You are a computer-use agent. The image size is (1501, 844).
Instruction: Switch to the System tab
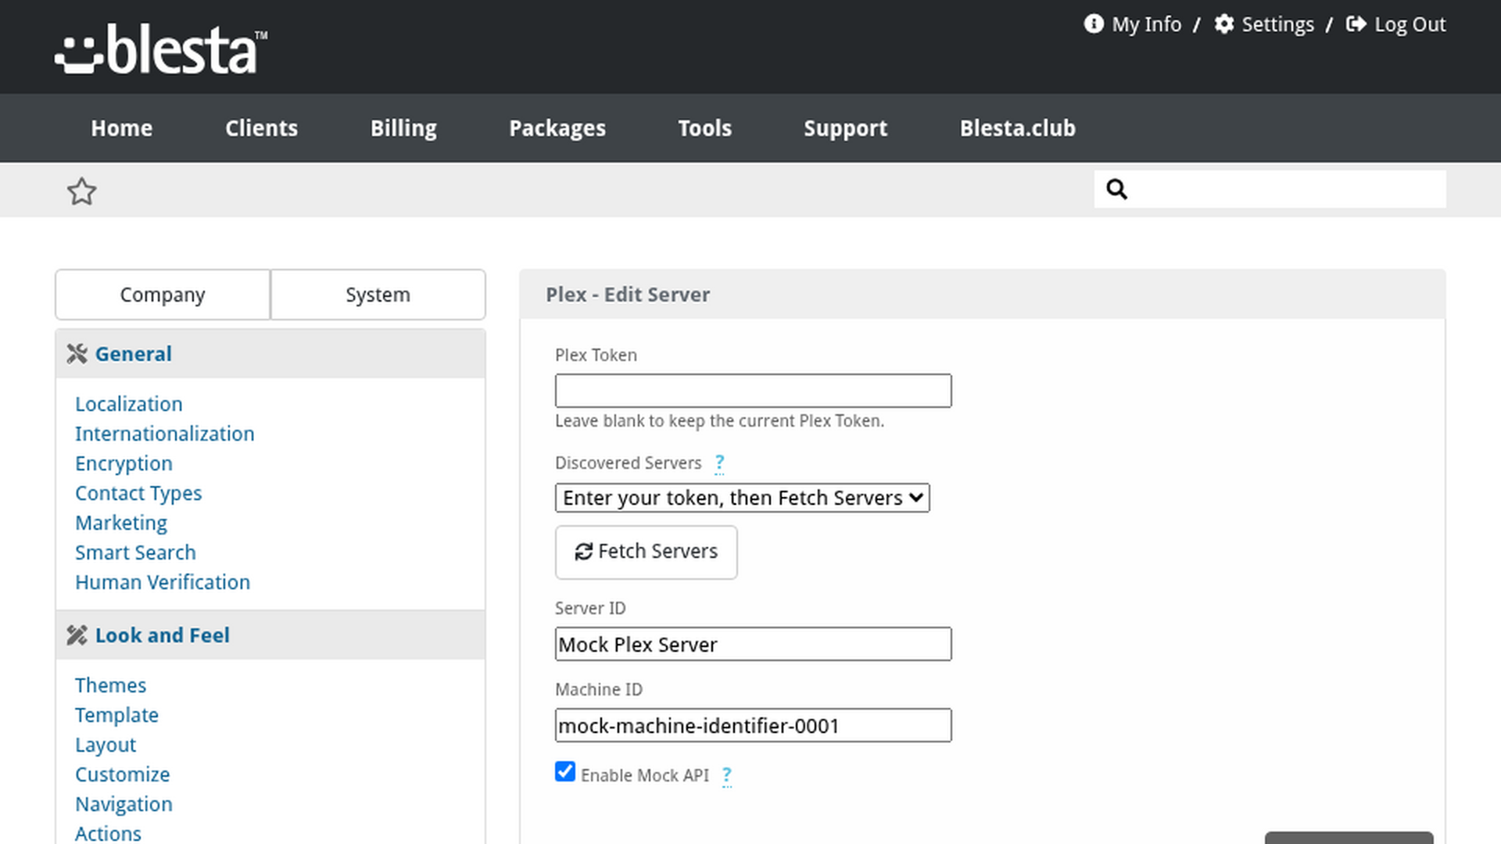(x=378, y=295)
